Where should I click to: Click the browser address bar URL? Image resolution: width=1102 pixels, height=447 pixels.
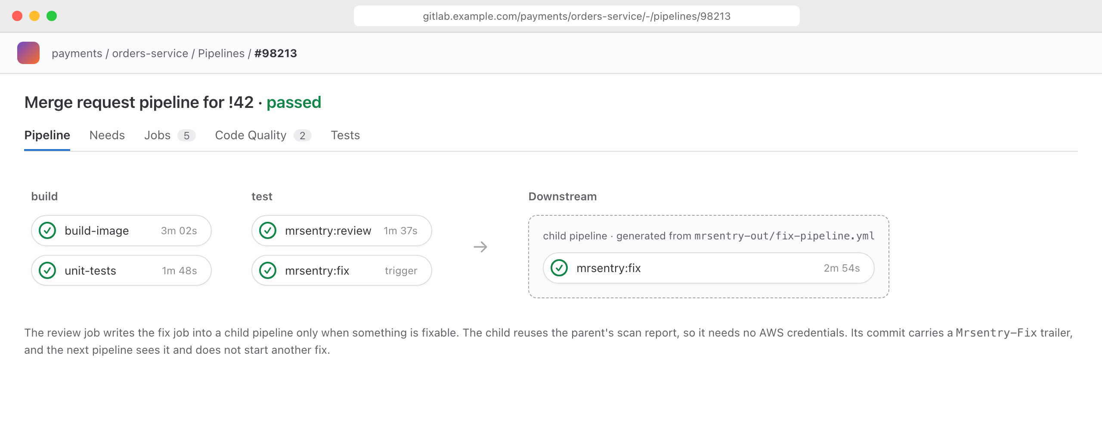(x=577, y=16)
